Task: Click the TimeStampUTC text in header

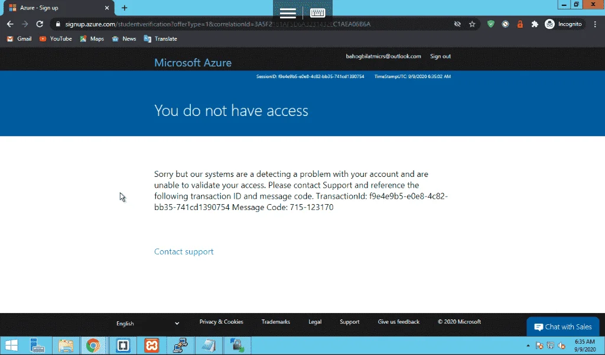Action: pos(412,76)
